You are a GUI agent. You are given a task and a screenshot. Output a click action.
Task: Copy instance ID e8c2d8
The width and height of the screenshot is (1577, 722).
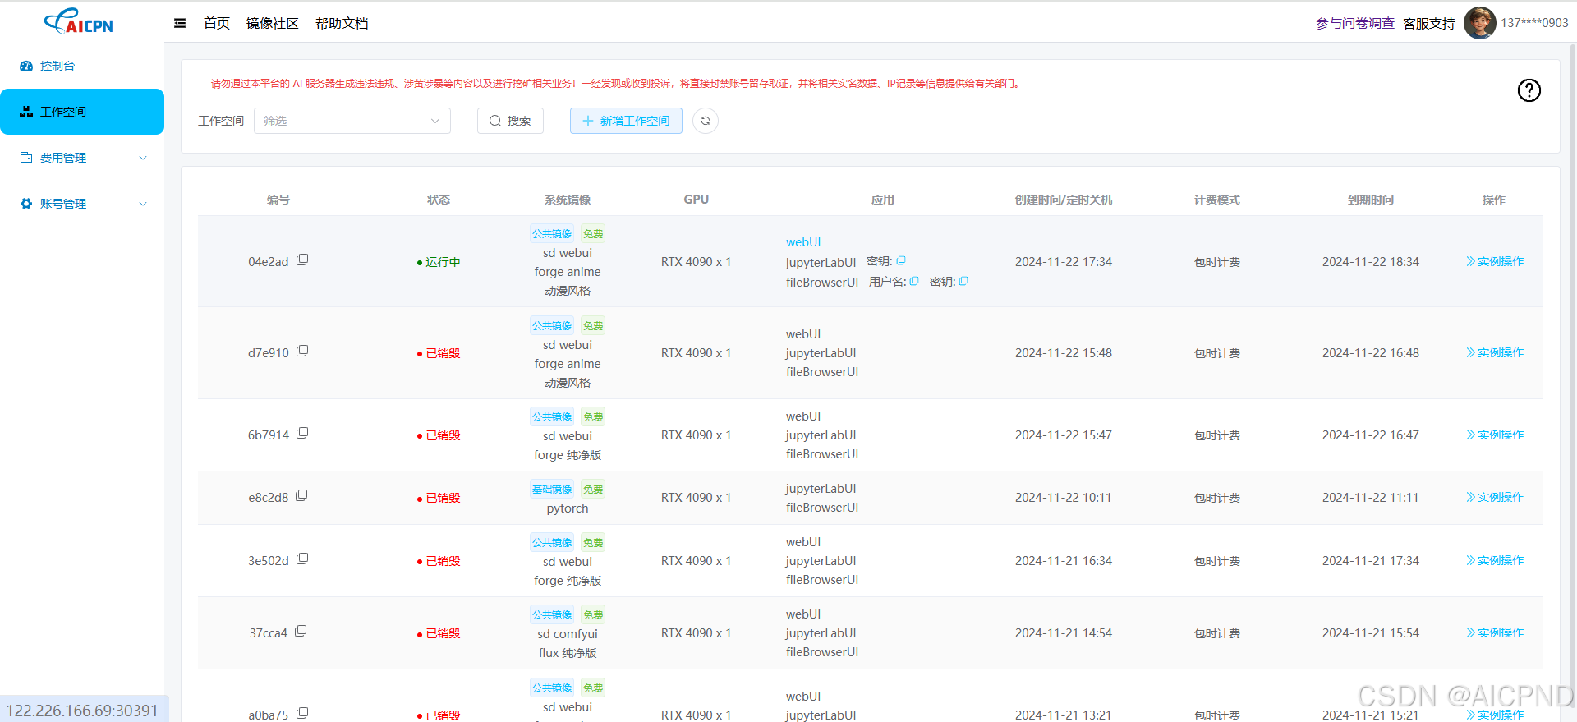(301, 495)
